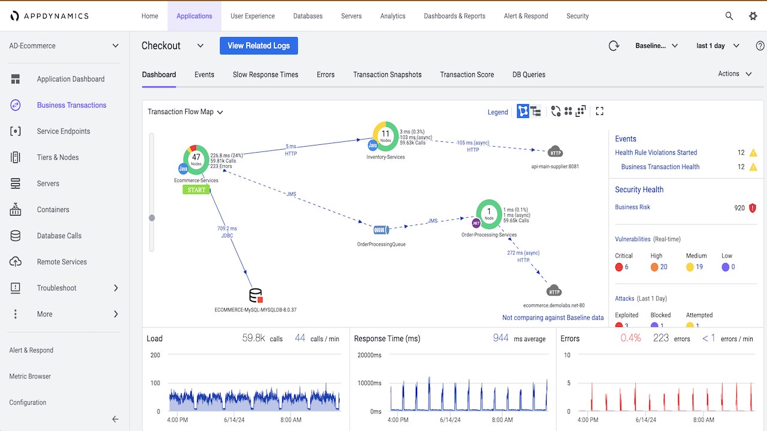Image resolution: width=767 pixels, height=431 pixels.
Task: Open the help question mark icon
Action: click(x=760, y=45)
